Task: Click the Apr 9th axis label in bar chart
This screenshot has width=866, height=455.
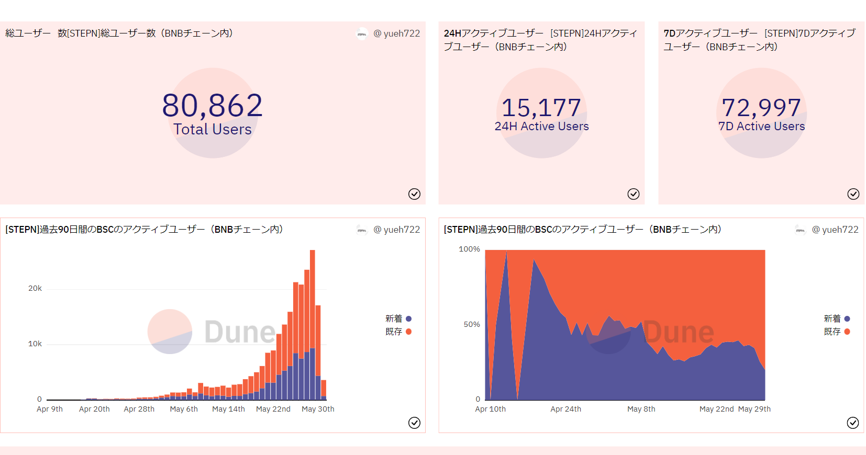Action: point(50,409)
